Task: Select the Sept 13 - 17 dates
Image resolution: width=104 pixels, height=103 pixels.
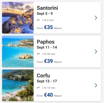Action: [x=47, y=81]
